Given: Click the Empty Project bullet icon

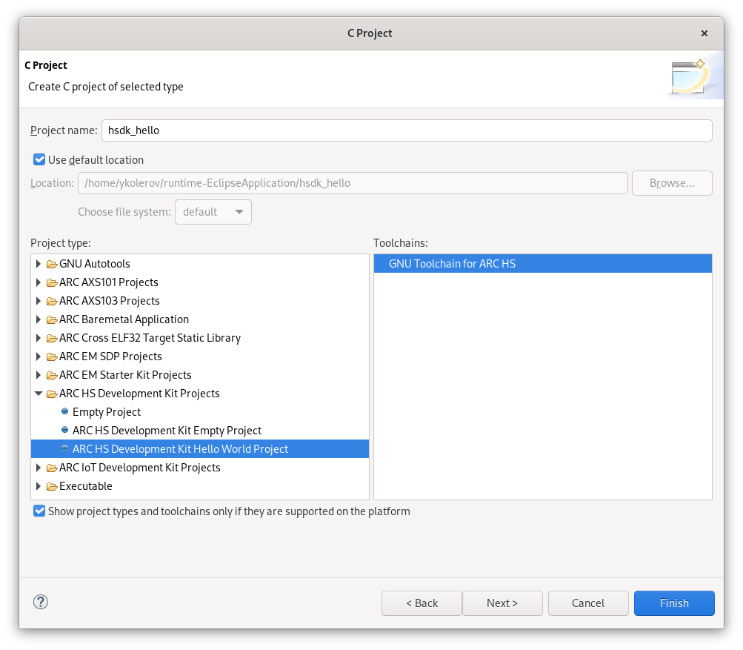Looking at the screenshot, I should (64, 411).
